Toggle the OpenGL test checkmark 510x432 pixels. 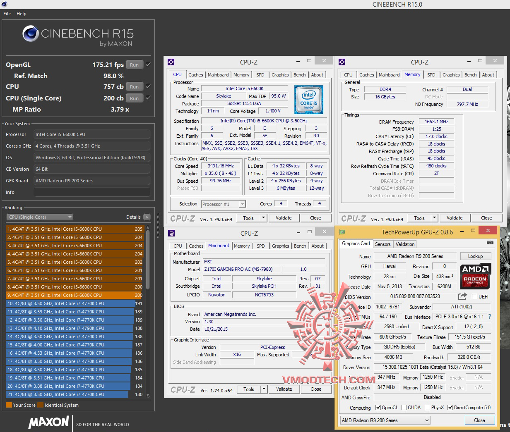[x=148, y=64]
